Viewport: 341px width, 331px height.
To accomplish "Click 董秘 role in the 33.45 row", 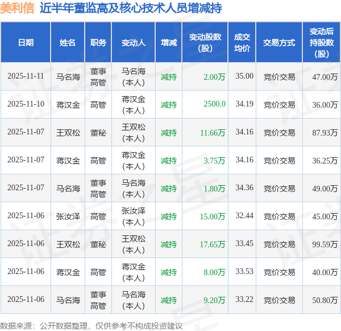I will click(x=98, y=244).
